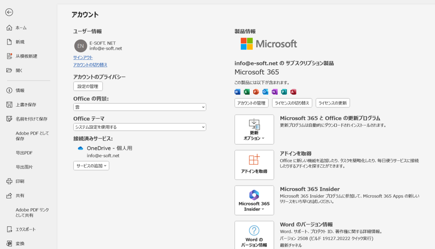Click the Access app icon
Image resolution: width=435 pixels, height=249 pixels.
(293, 92)
